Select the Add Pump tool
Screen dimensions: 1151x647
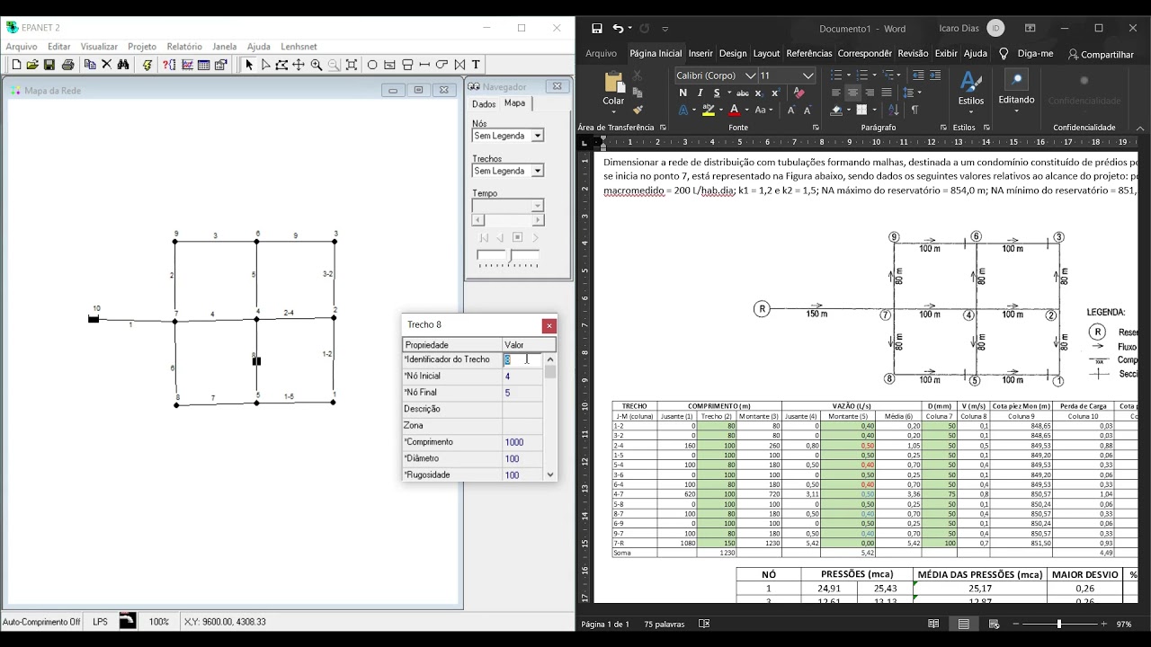(x=442, y=65)
